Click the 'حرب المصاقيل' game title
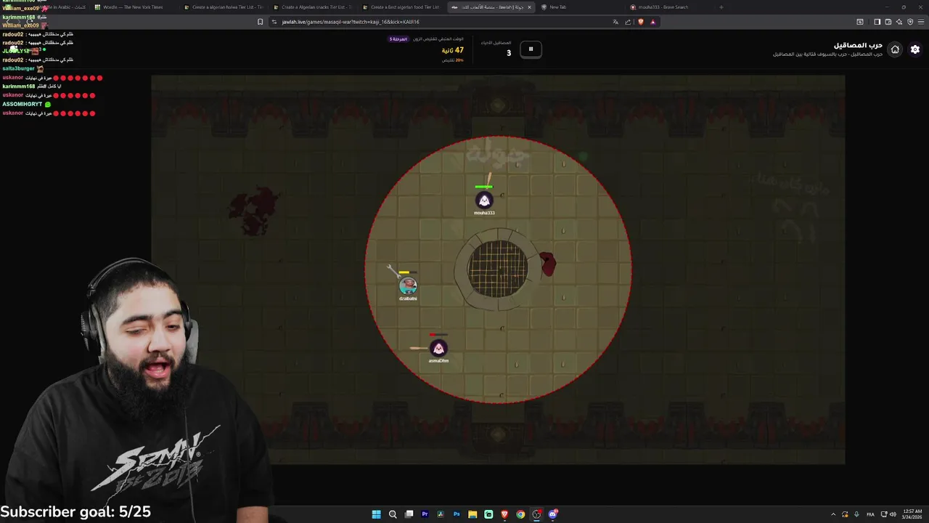This screenshot has height=523, width=929. pyautogui.click(x=858, y=45)
